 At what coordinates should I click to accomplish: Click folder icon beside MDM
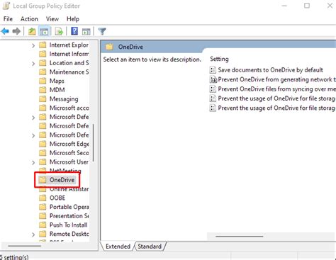tap(43, 90)
